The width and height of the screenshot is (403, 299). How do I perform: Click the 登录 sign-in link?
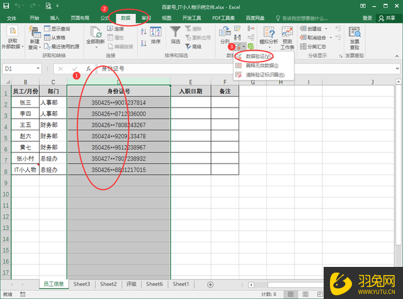pyautogui.click(x=367, y=18)
